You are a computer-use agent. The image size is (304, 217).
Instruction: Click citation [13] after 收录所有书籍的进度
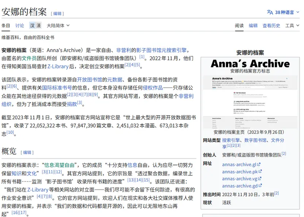[131, 180]
